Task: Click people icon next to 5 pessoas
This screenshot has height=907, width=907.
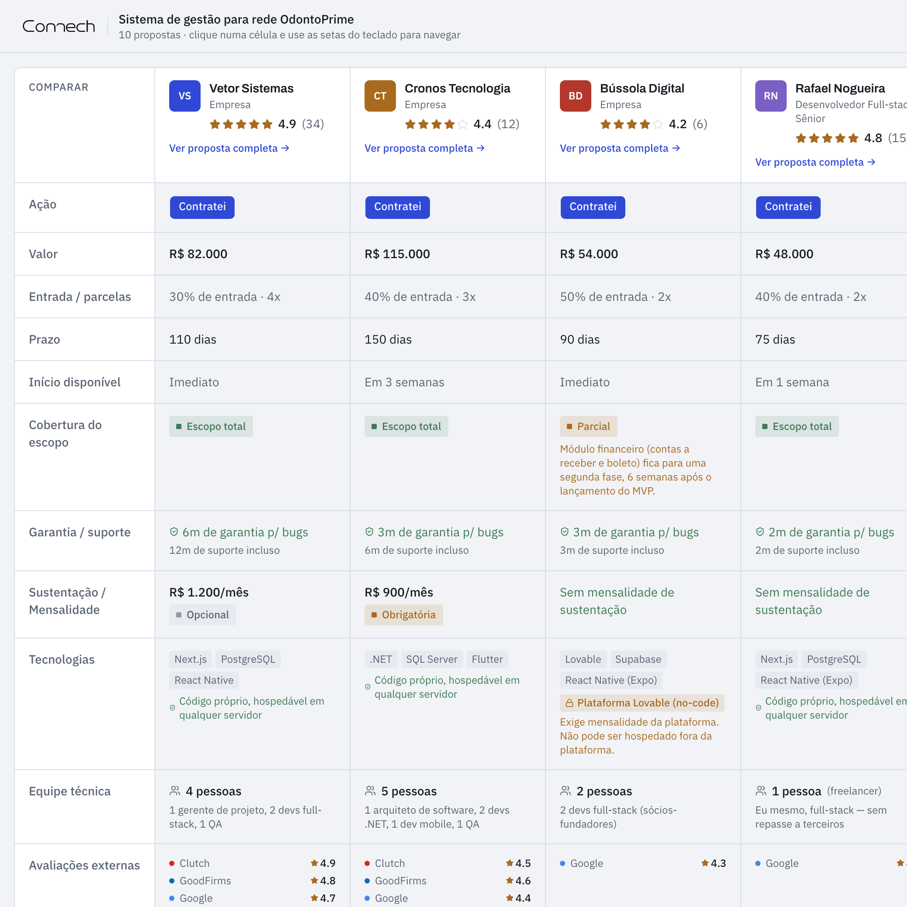Action: (370, 791)
